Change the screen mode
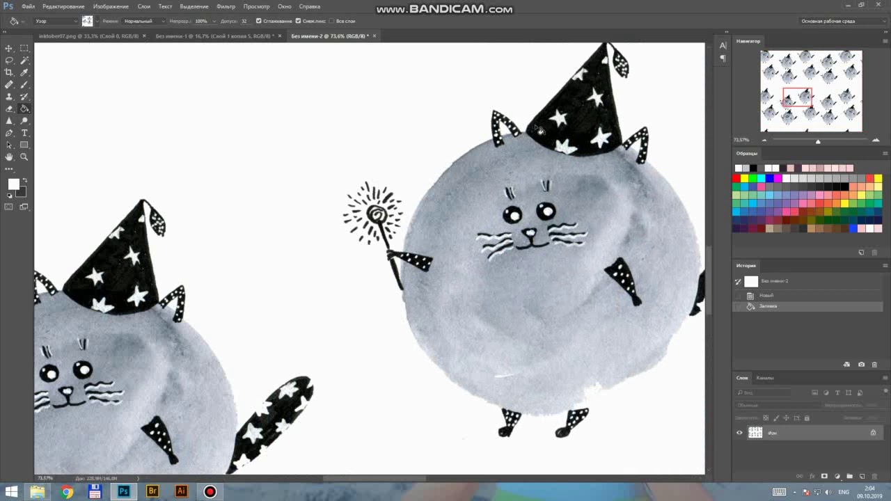 24,207
